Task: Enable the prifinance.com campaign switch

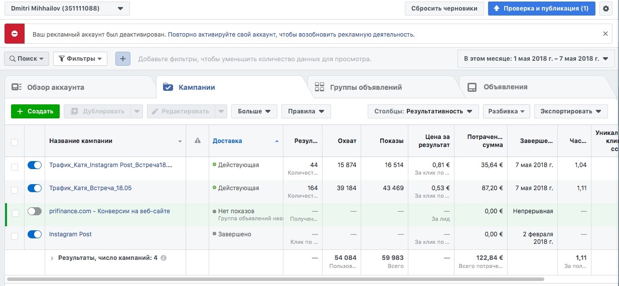Action: [35, 211]
